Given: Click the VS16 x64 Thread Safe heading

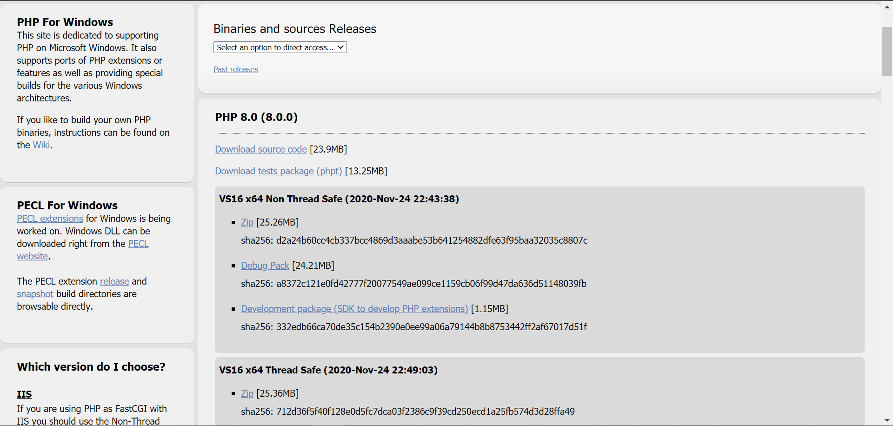Looking at the screenshot, I should click(x=328, y=370).
